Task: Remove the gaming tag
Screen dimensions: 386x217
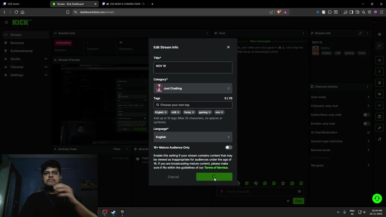Action: pyautogui.click(x=210, y=112)
